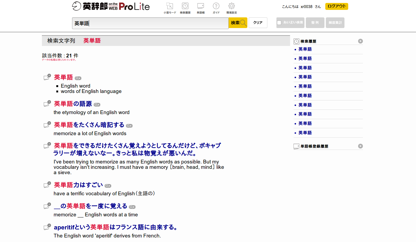Expand the 単語帳登録履歴 panel
The width and height of the screenshot is (416, 242).
pos(361,146)
